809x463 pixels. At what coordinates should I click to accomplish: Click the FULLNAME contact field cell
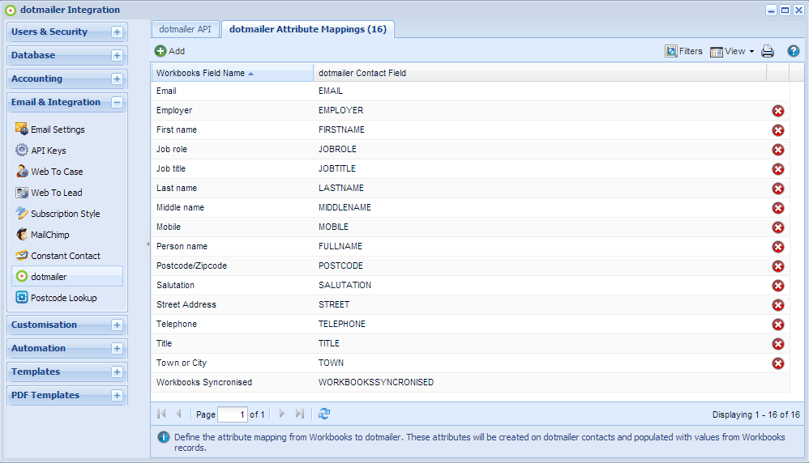point(540,247)
